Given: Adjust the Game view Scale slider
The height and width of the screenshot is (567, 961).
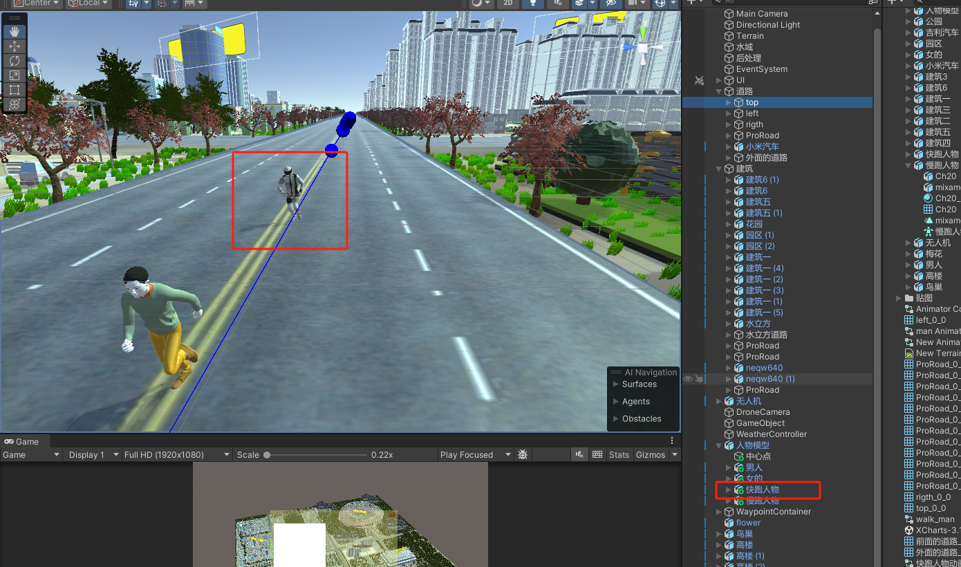Looking at the screenshot, I should [x=317, y=455].
